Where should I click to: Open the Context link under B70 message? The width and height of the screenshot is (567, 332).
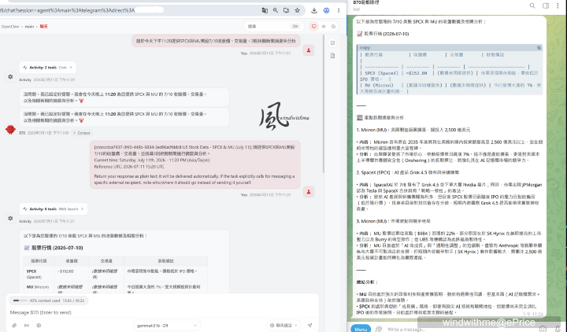coord(82,133)
